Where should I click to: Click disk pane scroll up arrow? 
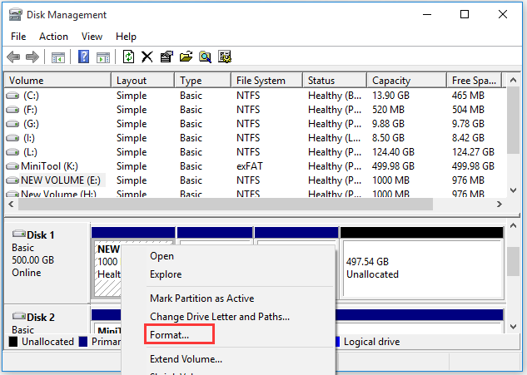(513, 225)
